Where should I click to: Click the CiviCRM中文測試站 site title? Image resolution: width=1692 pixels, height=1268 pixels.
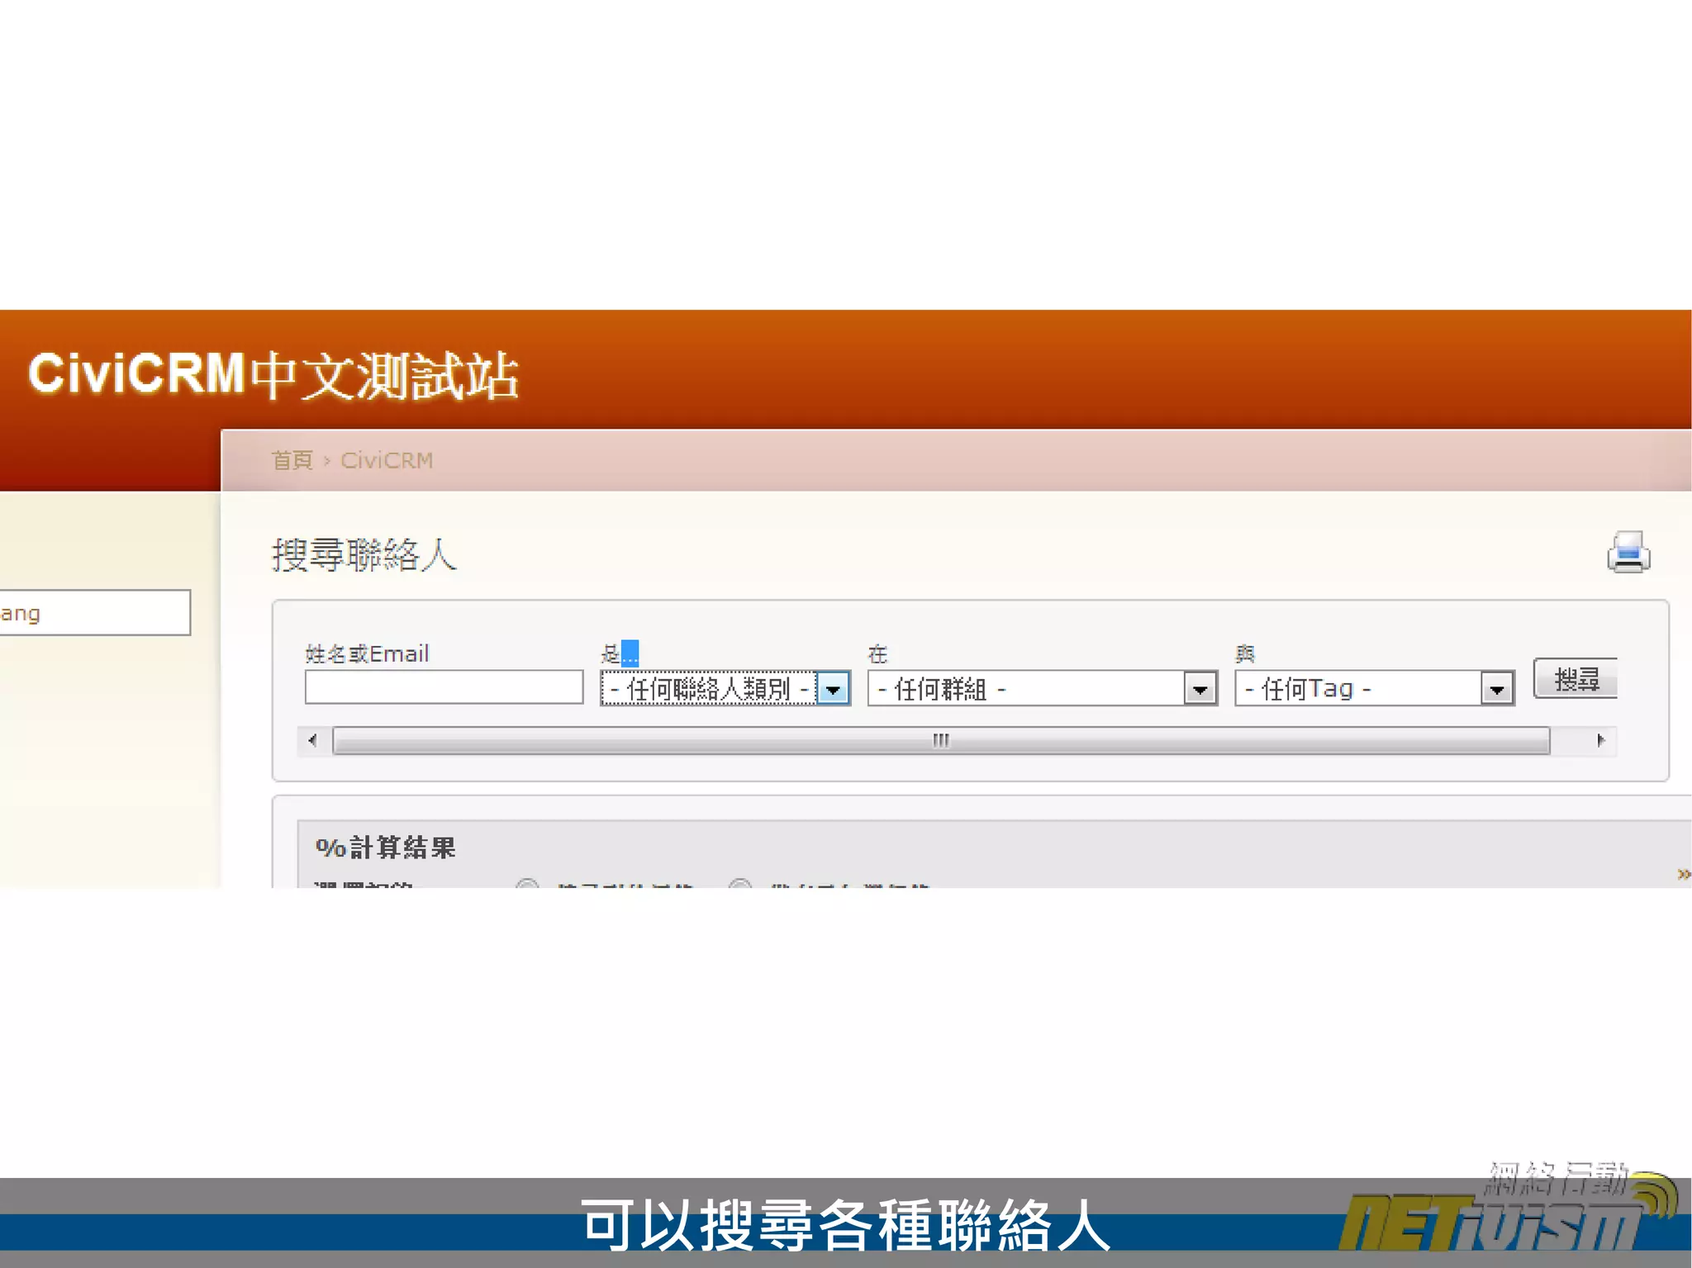tap(273, 375)
